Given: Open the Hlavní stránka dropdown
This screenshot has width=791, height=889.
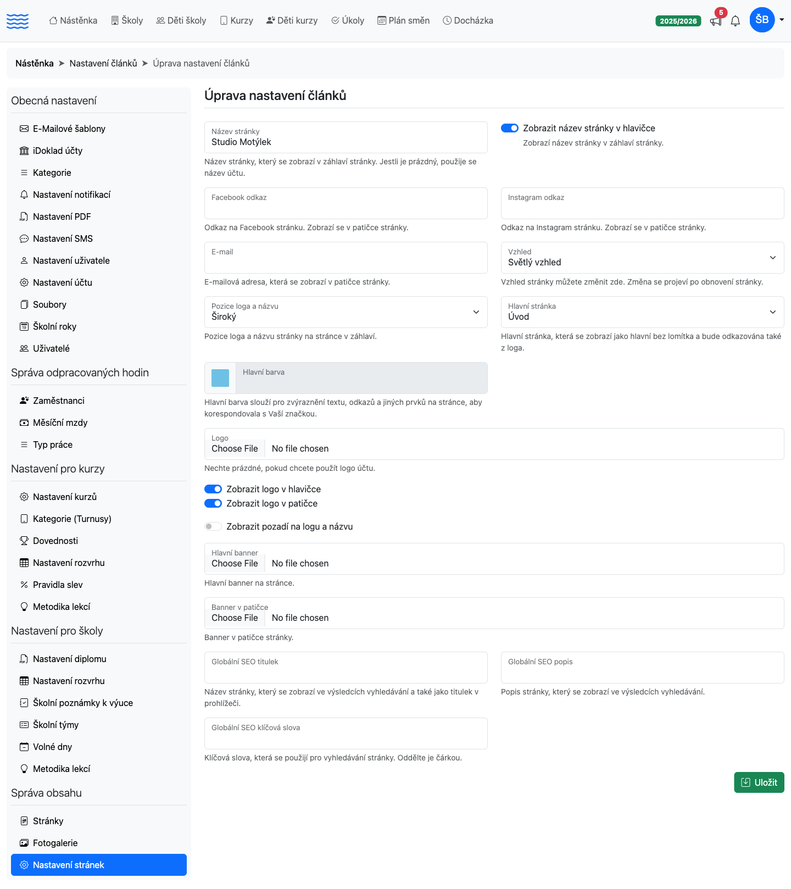Looking at the screenshot, I should pos(642,312).
